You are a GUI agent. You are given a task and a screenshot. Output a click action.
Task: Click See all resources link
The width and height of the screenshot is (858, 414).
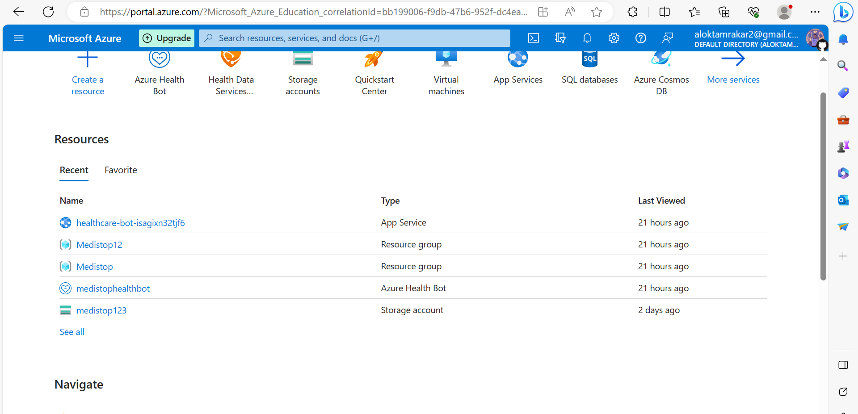tap(72, 332)
